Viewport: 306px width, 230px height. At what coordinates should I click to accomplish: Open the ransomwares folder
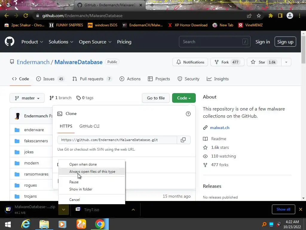pyautogui.click(x=36, y=174)
